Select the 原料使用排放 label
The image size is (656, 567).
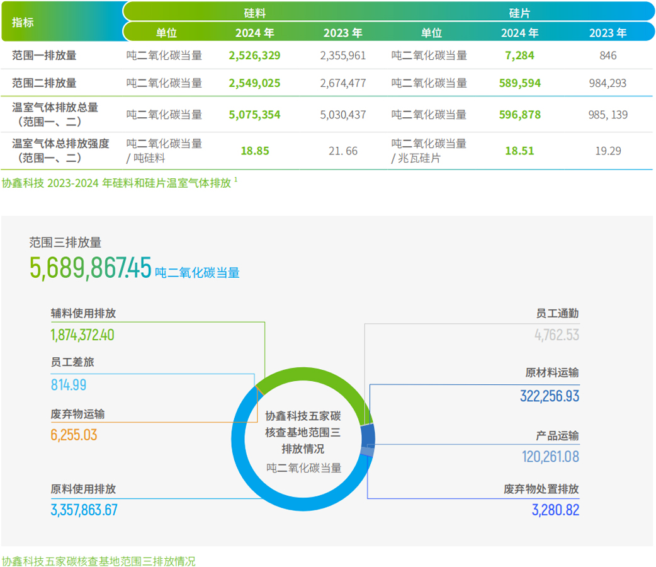[x=83, y=489]
